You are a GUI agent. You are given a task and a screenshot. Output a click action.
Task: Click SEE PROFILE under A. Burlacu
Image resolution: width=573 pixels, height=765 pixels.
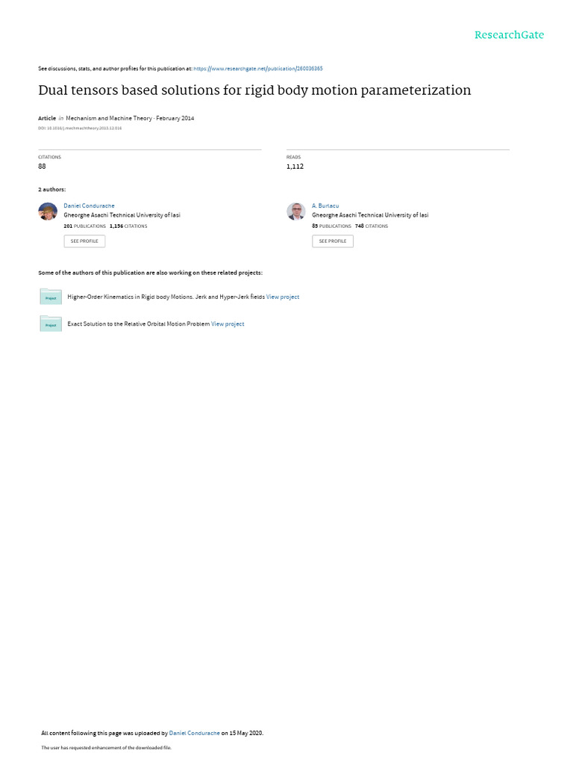click(x=333, y=241)
